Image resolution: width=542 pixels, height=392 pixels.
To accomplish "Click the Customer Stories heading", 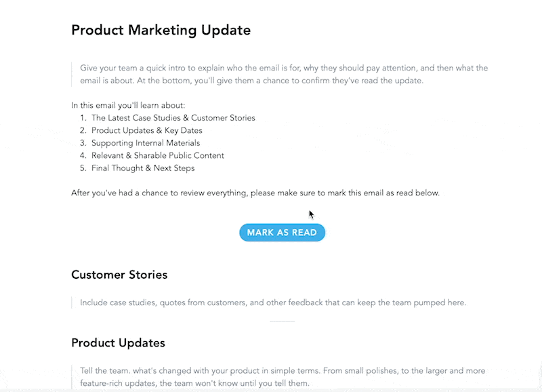I will point(119,275).
